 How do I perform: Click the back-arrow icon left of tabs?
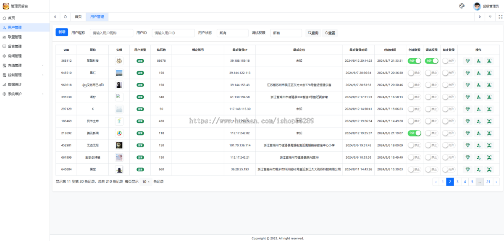pos(55,17)
